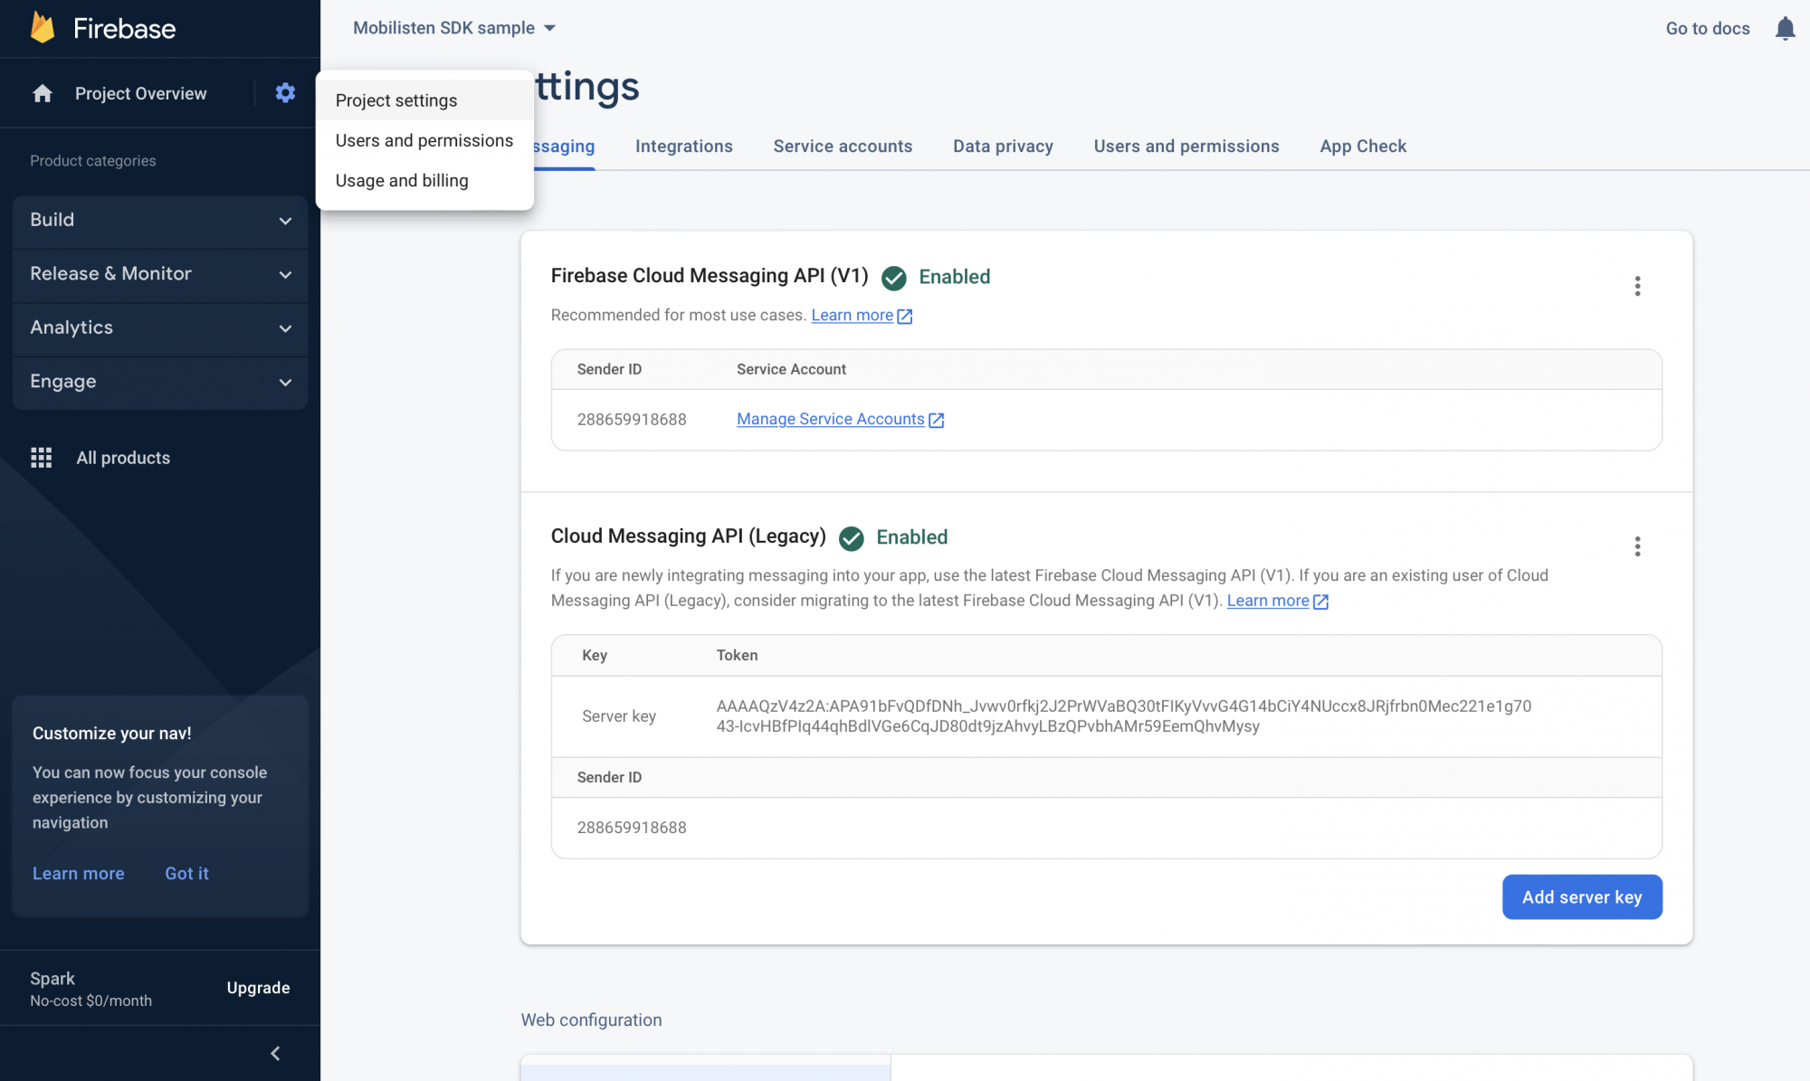Open Firebase Cloud Messaging V1 options menu

1637,286
